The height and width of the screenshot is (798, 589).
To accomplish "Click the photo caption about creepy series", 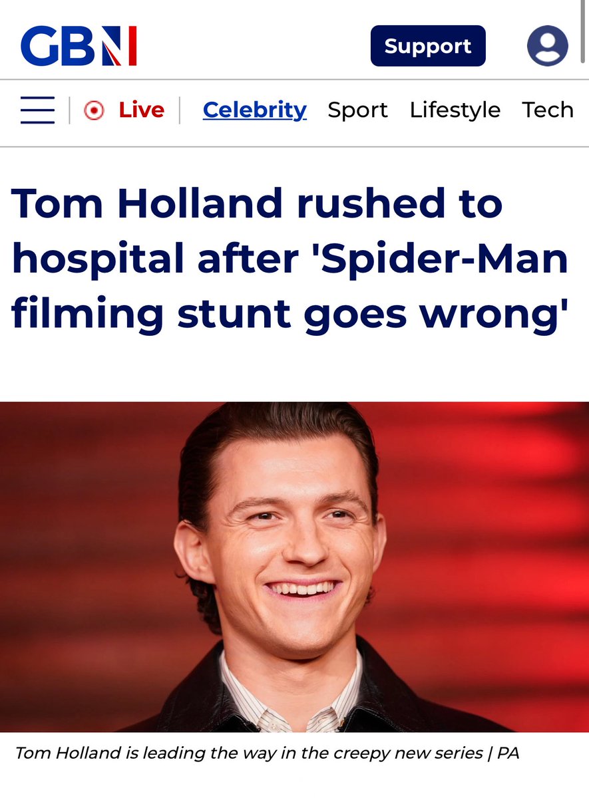I will tap(266, 753).
